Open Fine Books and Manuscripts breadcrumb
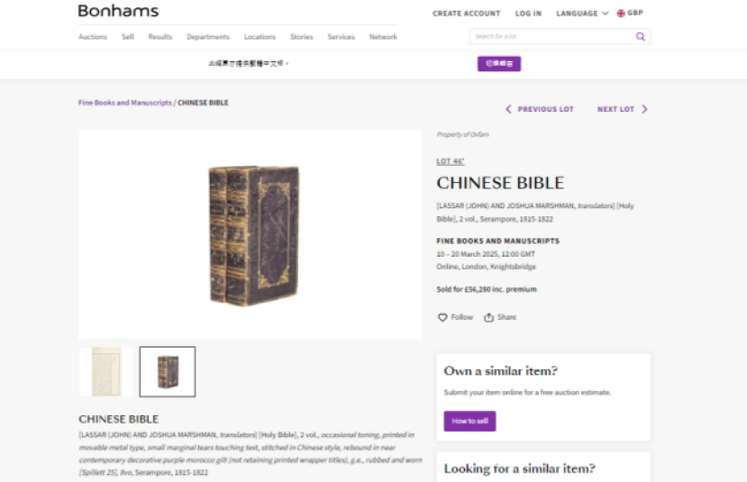 [125, 103]
